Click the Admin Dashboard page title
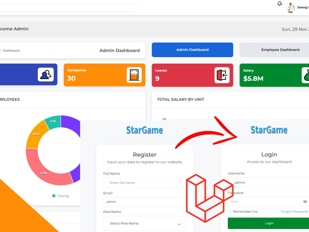 click(120, 51)
